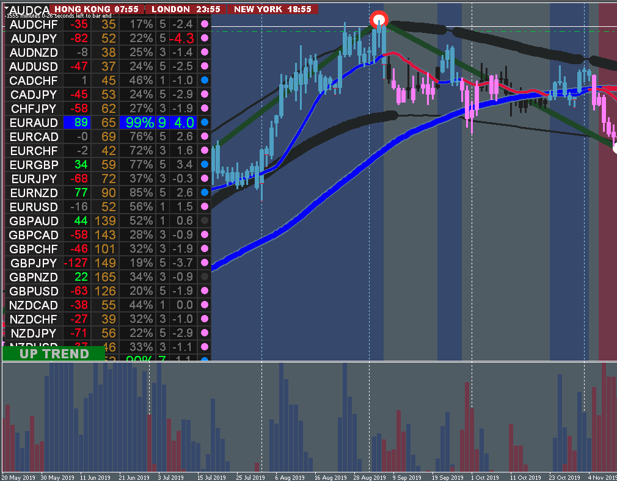Click the pink signal dot in EURCHF row
This screenshot has height=481, width=617.
coord(205,150)
